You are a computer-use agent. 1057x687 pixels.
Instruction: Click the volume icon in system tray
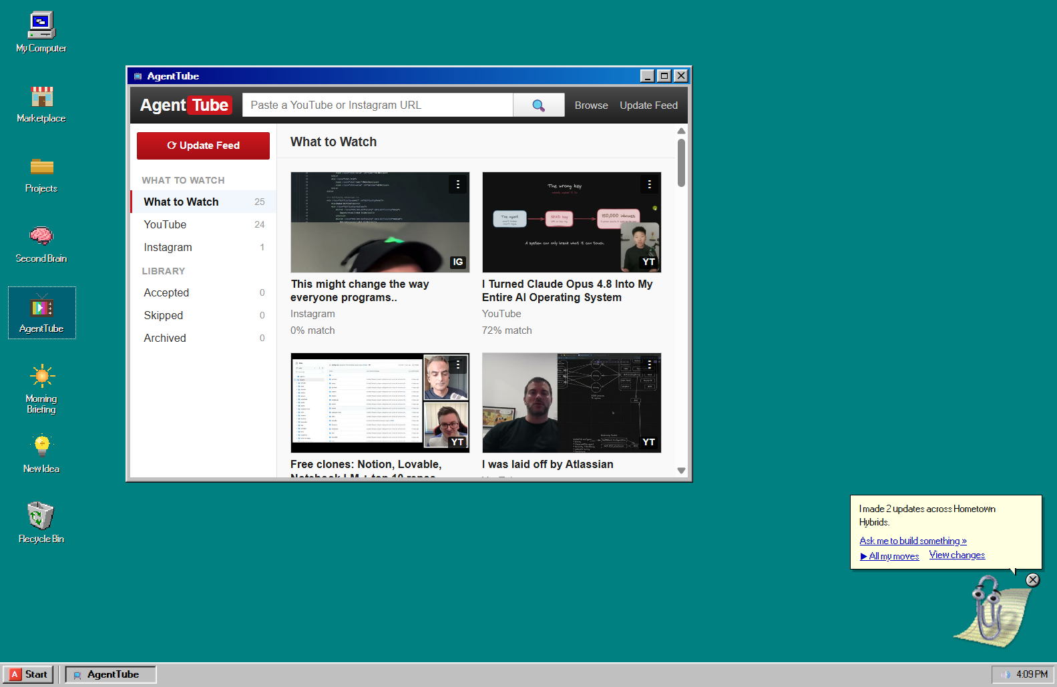tap(1006, 674)
